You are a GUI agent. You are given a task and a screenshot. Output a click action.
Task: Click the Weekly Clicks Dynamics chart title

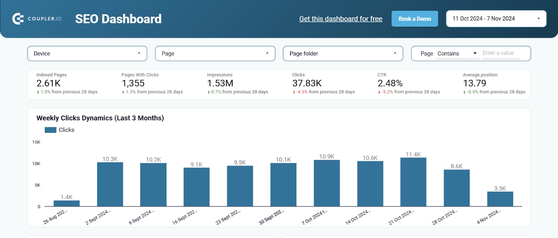tap(100, 118)
